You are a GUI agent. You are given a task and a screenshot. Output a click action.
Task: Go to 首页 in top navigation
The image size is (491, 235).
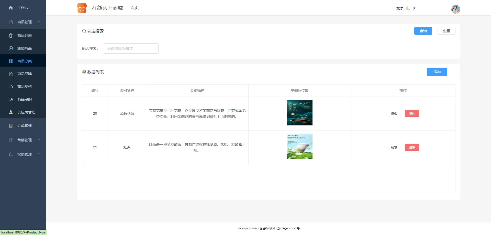(134, 8)
